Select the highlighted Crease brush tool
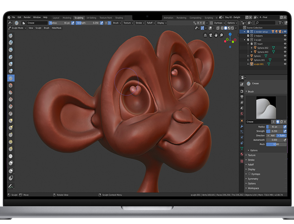294x224 pixels. (11, 78)
